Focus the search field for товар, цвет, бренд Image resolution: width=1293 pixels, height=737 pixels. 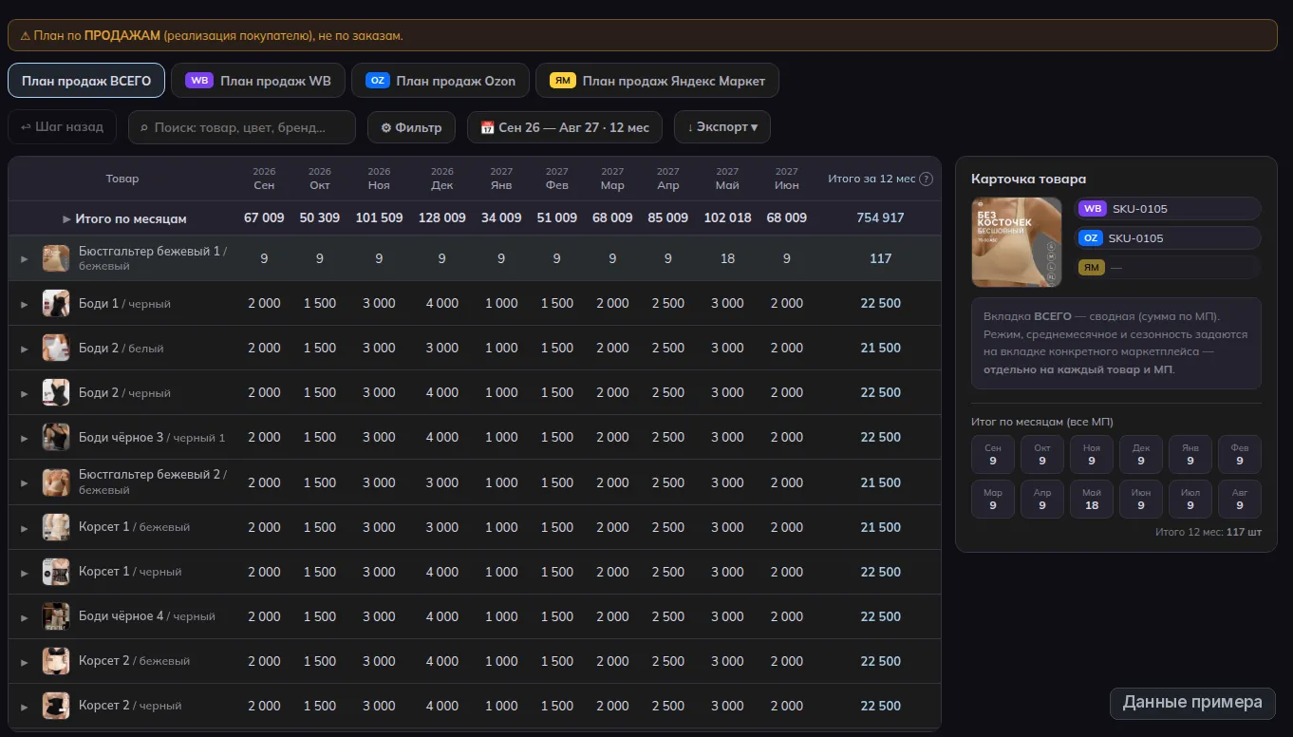click(x=242, y=127)
